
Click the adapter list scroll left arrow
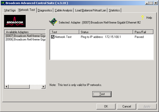coord(7,86)
